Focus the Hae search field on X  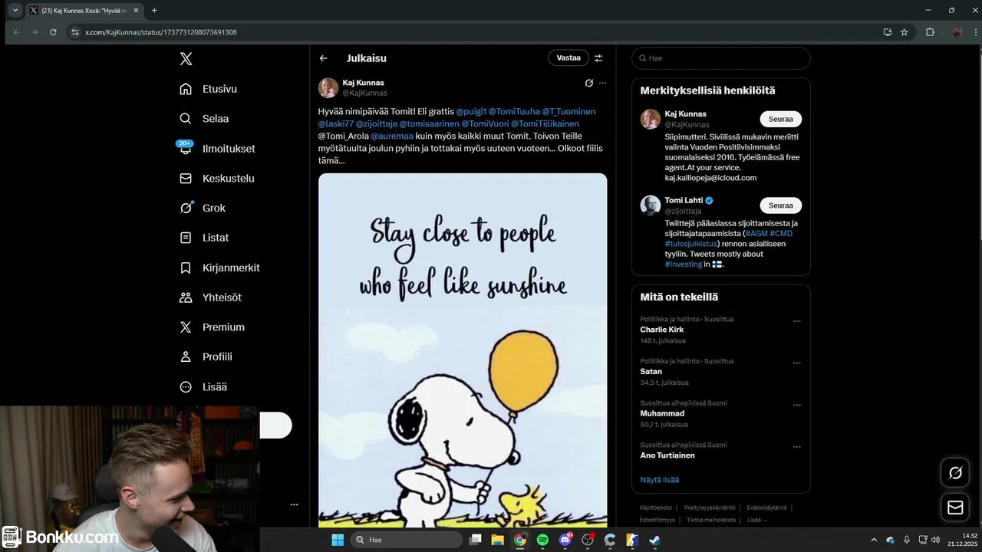click(720, 58)
